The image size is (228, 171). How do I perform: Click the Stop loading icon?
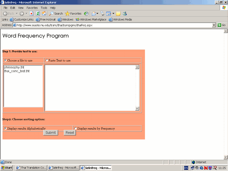(x=31, y=14)
